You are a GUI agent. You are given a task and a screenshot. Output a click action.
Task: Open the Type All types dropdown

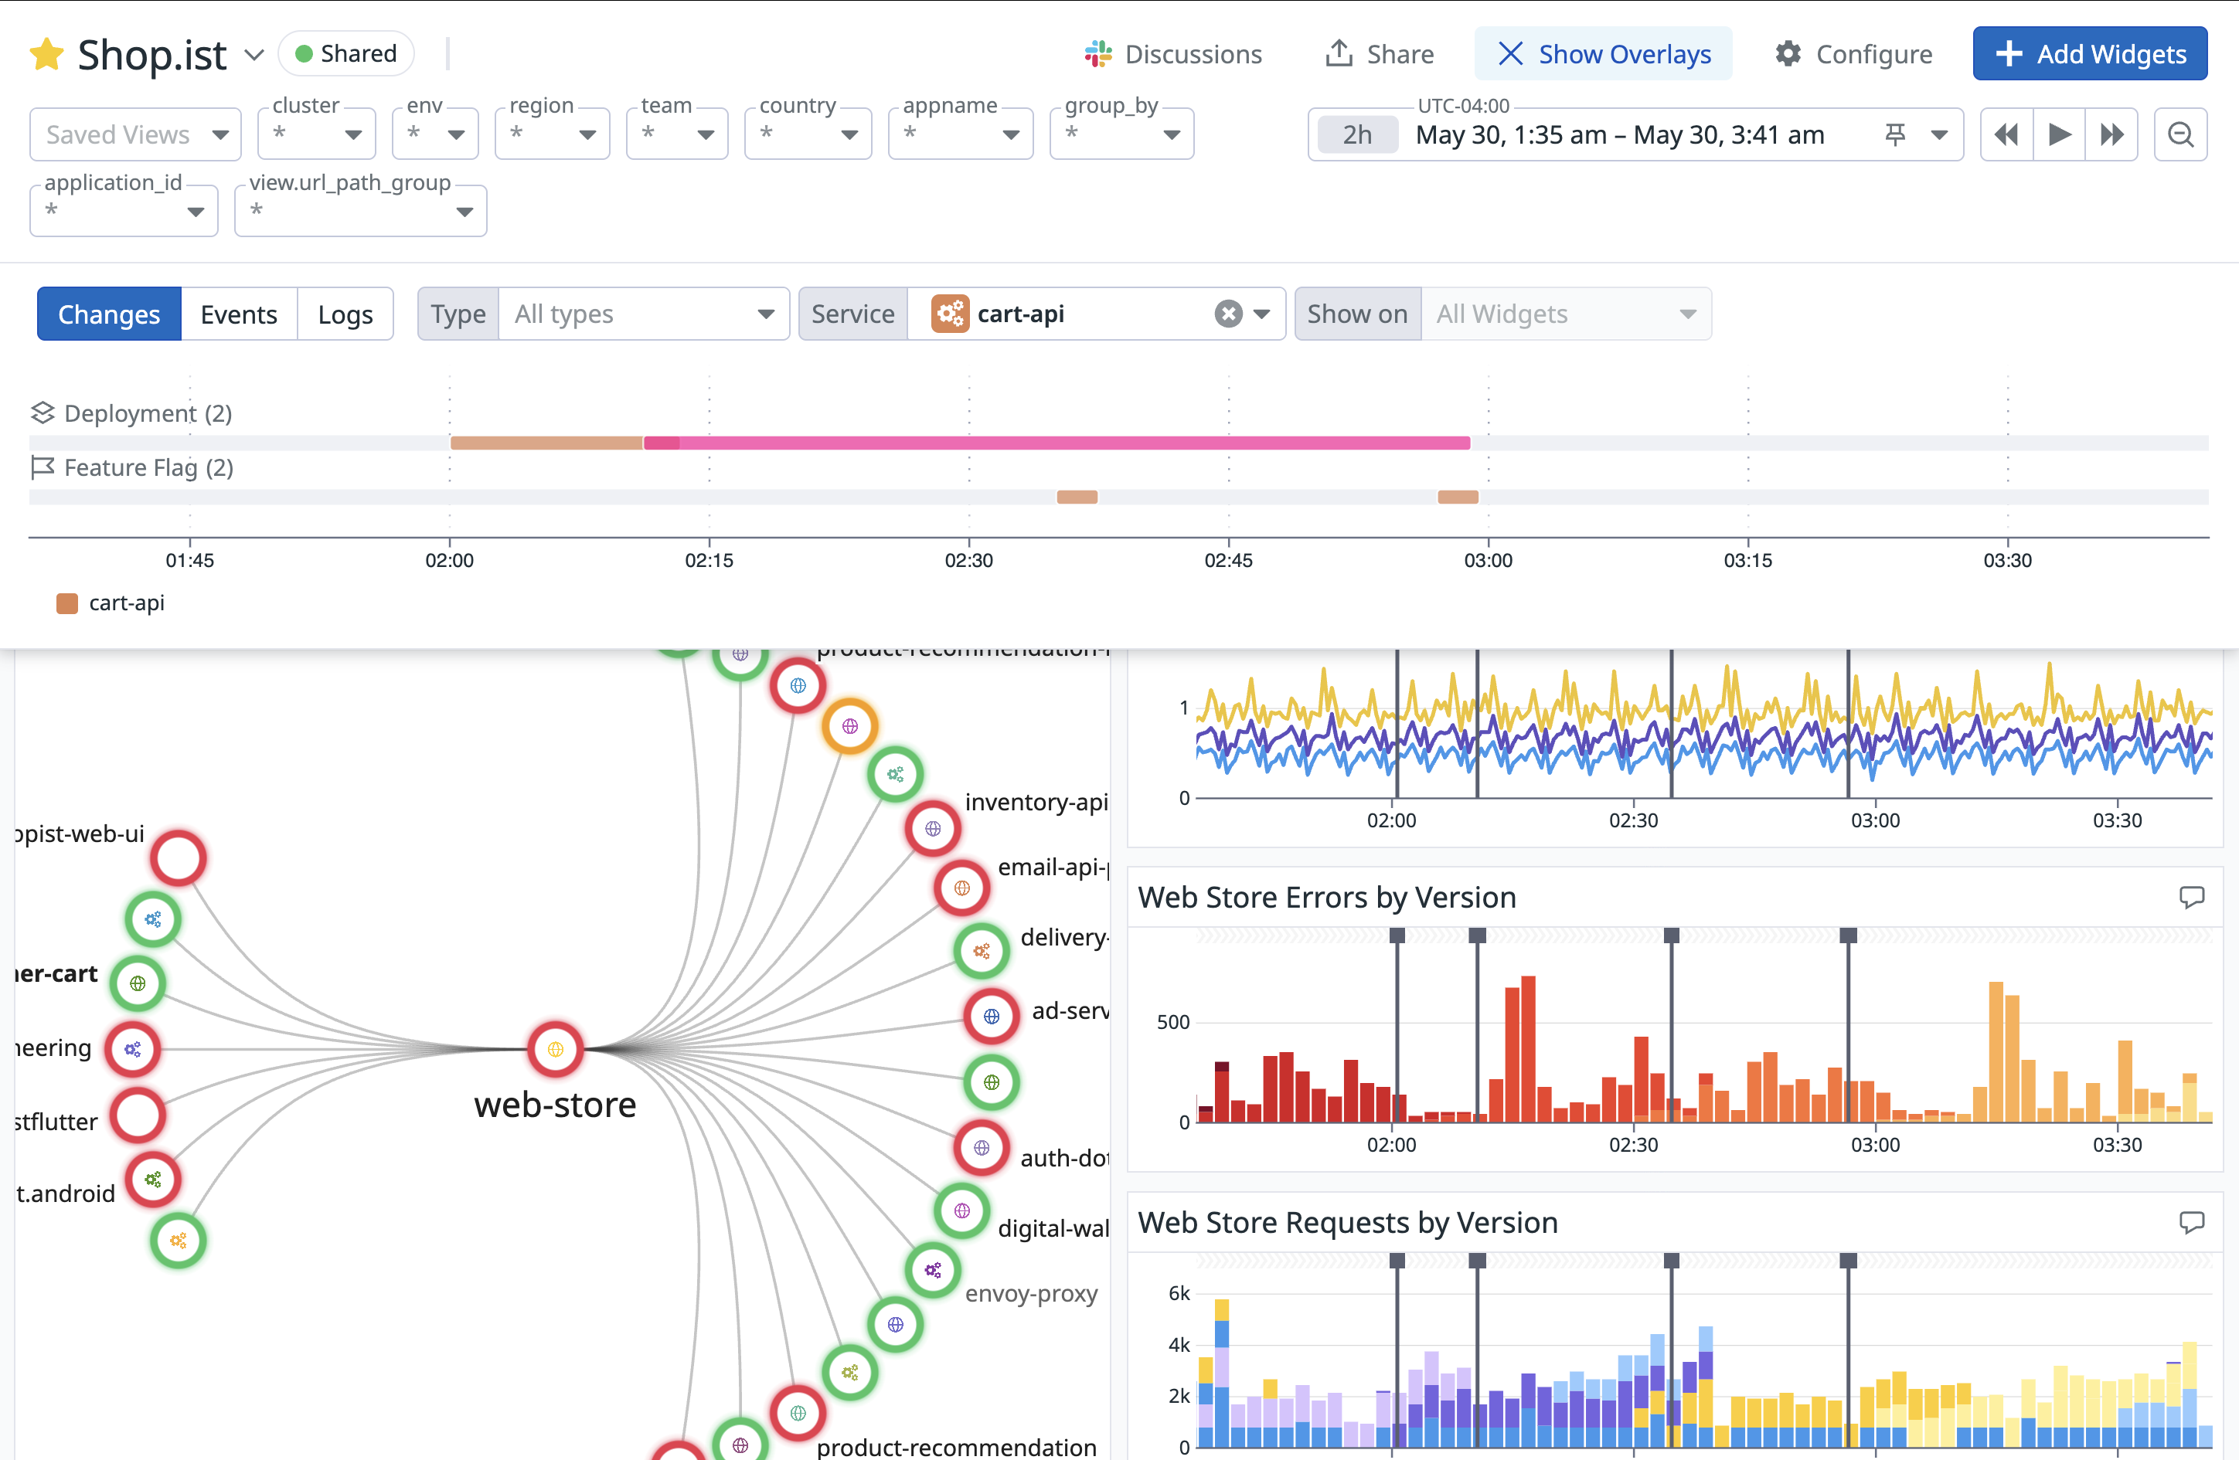(644, 314)
